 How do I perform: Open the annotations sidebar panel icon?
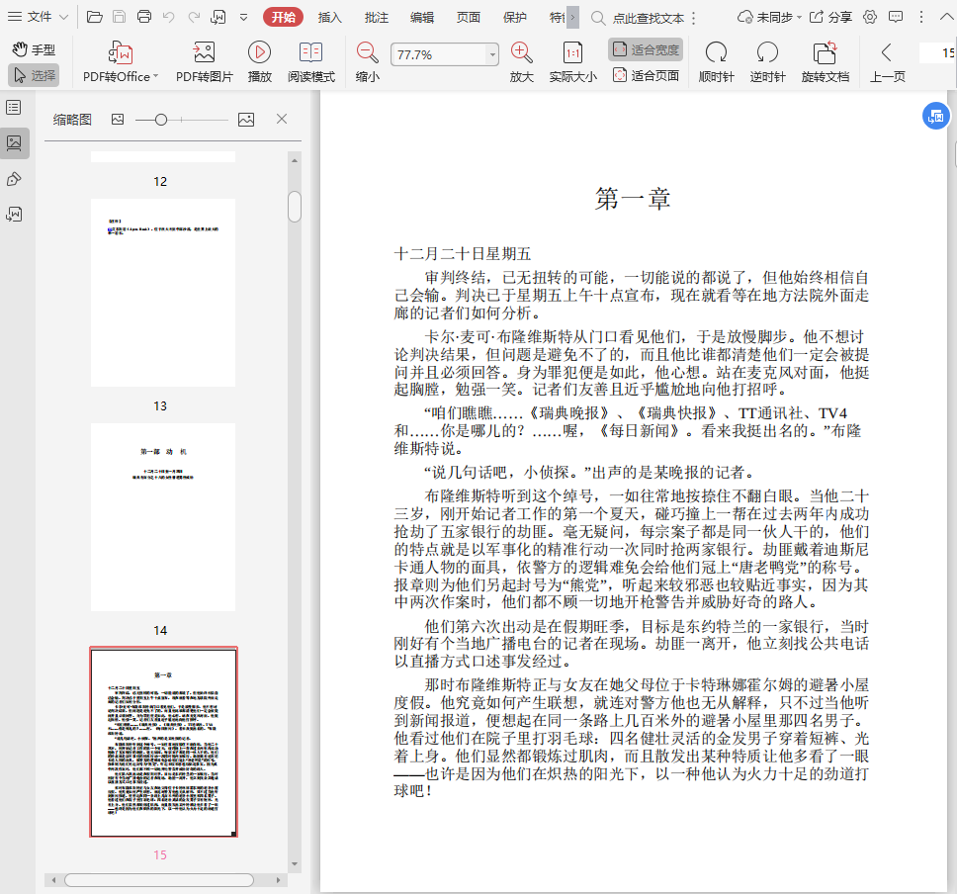click(x=14, y=179)
